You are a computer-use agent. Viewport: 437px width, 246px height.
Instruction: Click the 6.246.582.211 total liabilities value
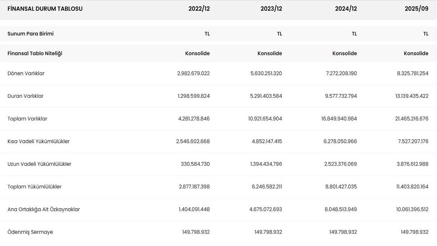click(x=266, y=187)
